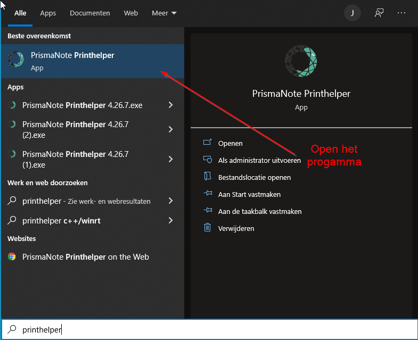Click the Openen window icon
The width and height of the screenshot is (418, 340).
point(207,142)
